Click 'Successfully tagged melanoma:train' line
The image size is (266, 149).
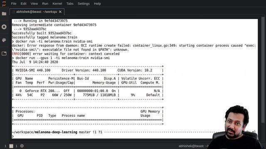pyautogui.click(x=44, y=37)
